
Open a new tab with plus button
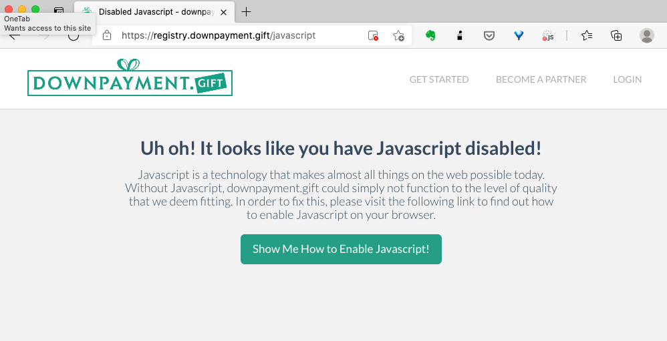tap(246, 12)
